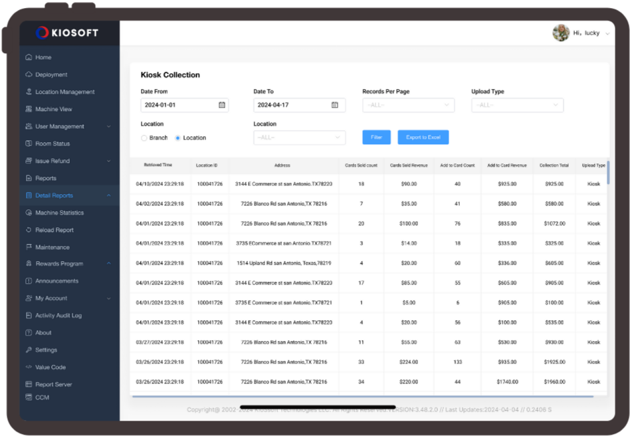632x438 pixels.
Task: Click the Export to Excel button
Action: point(423,138)
